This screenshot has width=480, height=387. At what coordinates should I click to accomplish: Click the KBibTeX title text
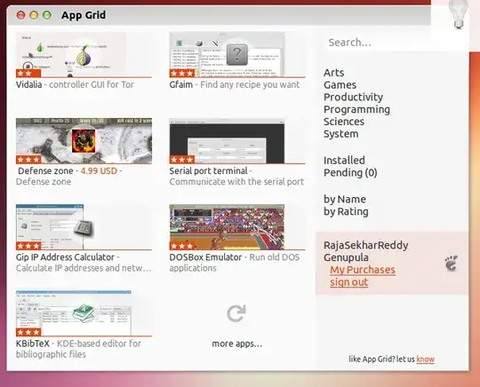point(33,344)
